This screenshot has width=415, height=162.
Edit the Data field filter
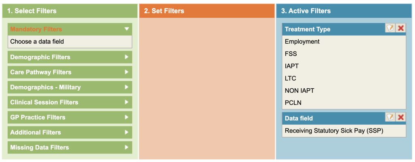[390, 117]
